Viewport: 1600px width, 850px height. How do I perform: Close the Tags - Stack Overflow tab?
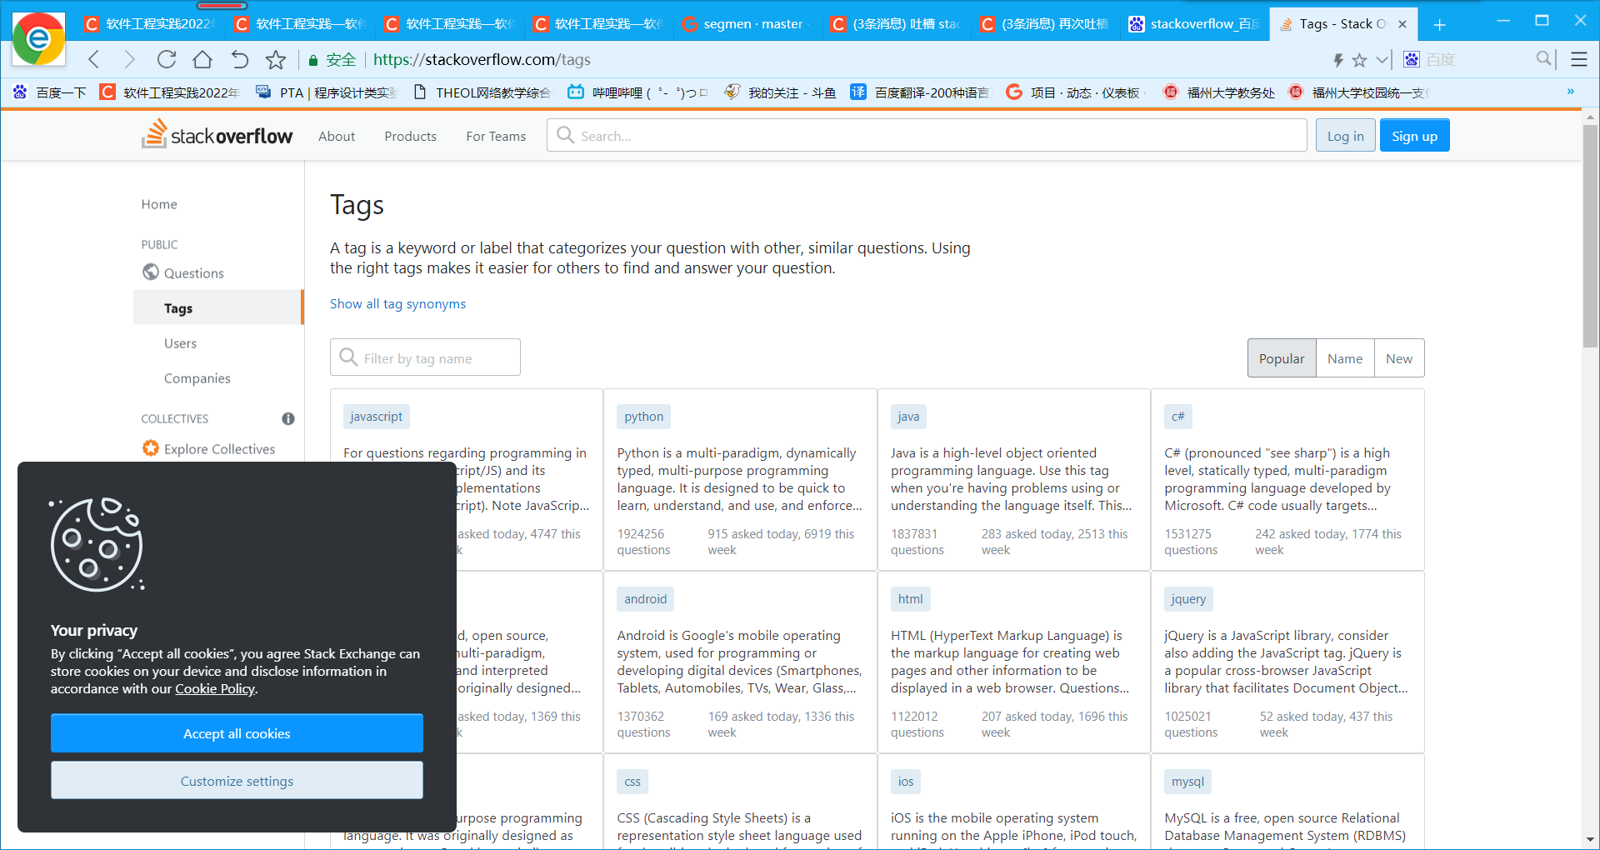1402,24
